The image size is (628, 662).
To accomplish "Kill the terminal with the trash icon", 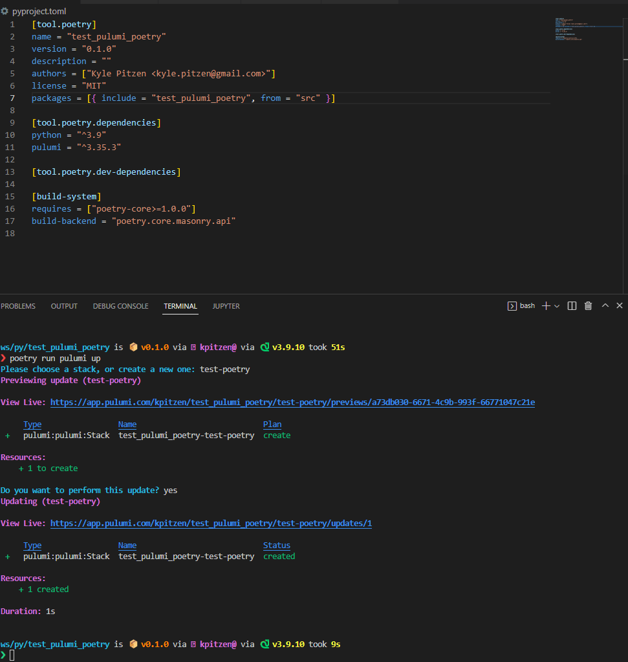I will [588, 305].
